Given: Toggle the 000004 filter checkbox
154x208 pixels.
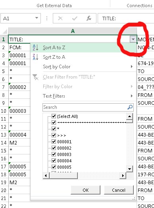Looking at the screenshot, I should pos(54,160).
